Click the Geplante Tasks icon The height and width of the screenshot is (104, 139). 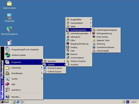94,40
